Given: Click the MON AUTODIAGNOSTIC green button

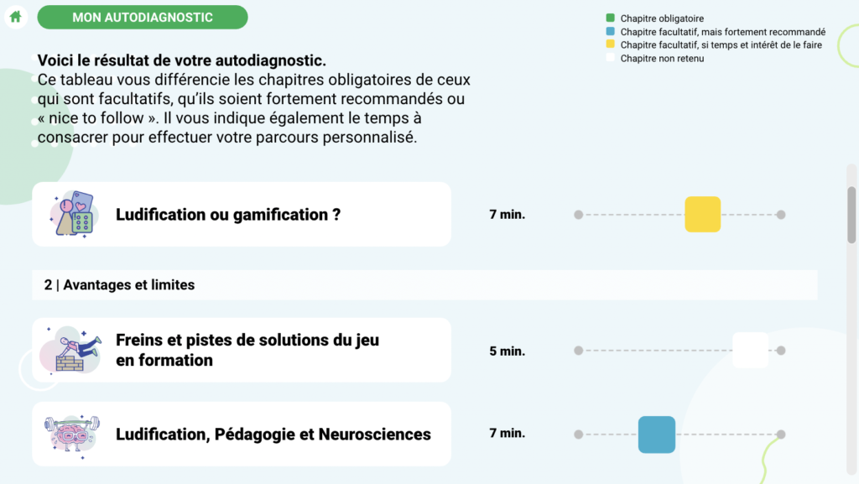Looking at the screenshot, I should pyautogui.click(x=143, y=17).
